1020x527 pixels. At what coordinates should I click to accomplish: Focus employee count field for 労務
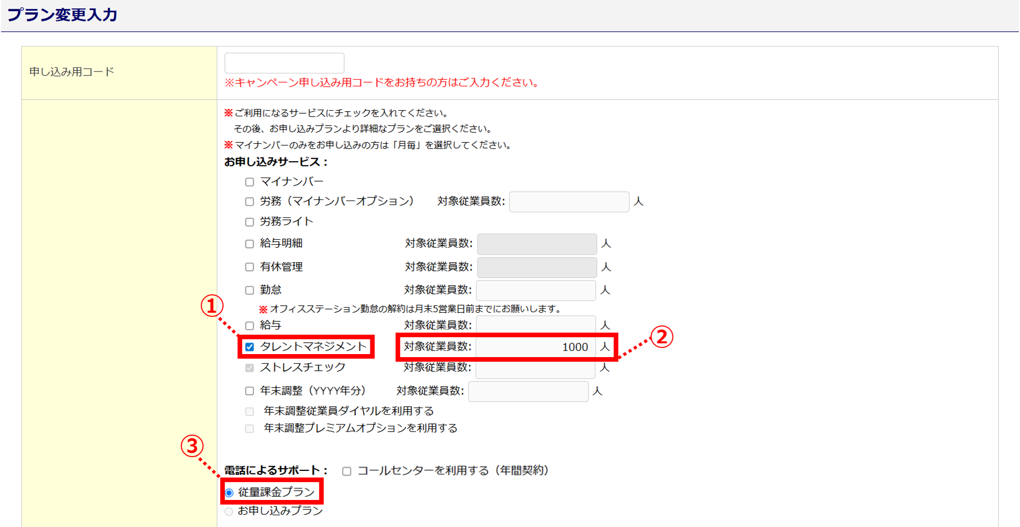point(569,202)
